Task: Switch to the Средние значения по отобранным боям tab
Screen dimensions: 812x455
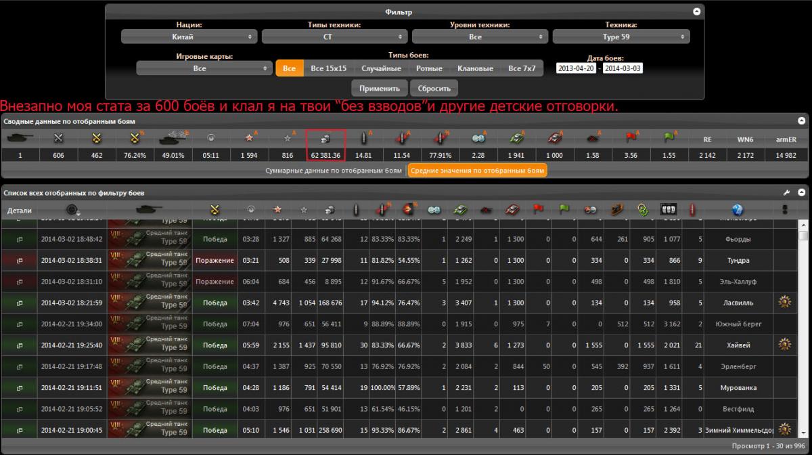Action: point(477,171)
